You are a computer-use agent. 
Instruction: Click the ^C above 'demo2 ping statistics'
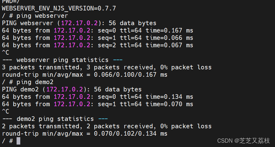(x=6, y=111)
